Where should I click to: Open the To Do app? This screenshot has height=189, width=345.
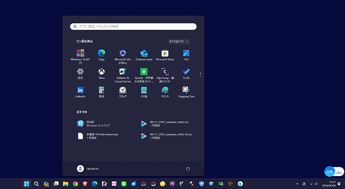pyautogui.click(x=186, y=72)
